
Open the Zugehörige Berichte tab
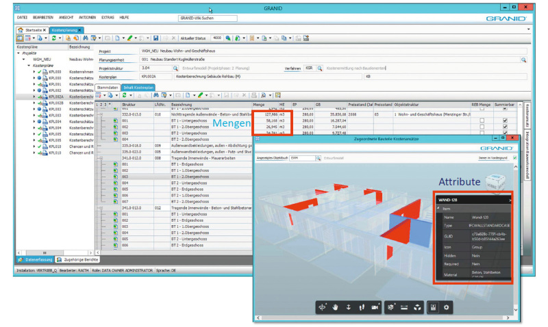(77, 260)
